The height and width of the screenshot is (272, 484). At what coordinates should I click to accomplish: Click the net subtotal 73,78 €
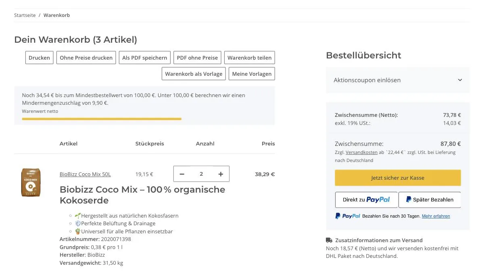(x=452, y=115)
